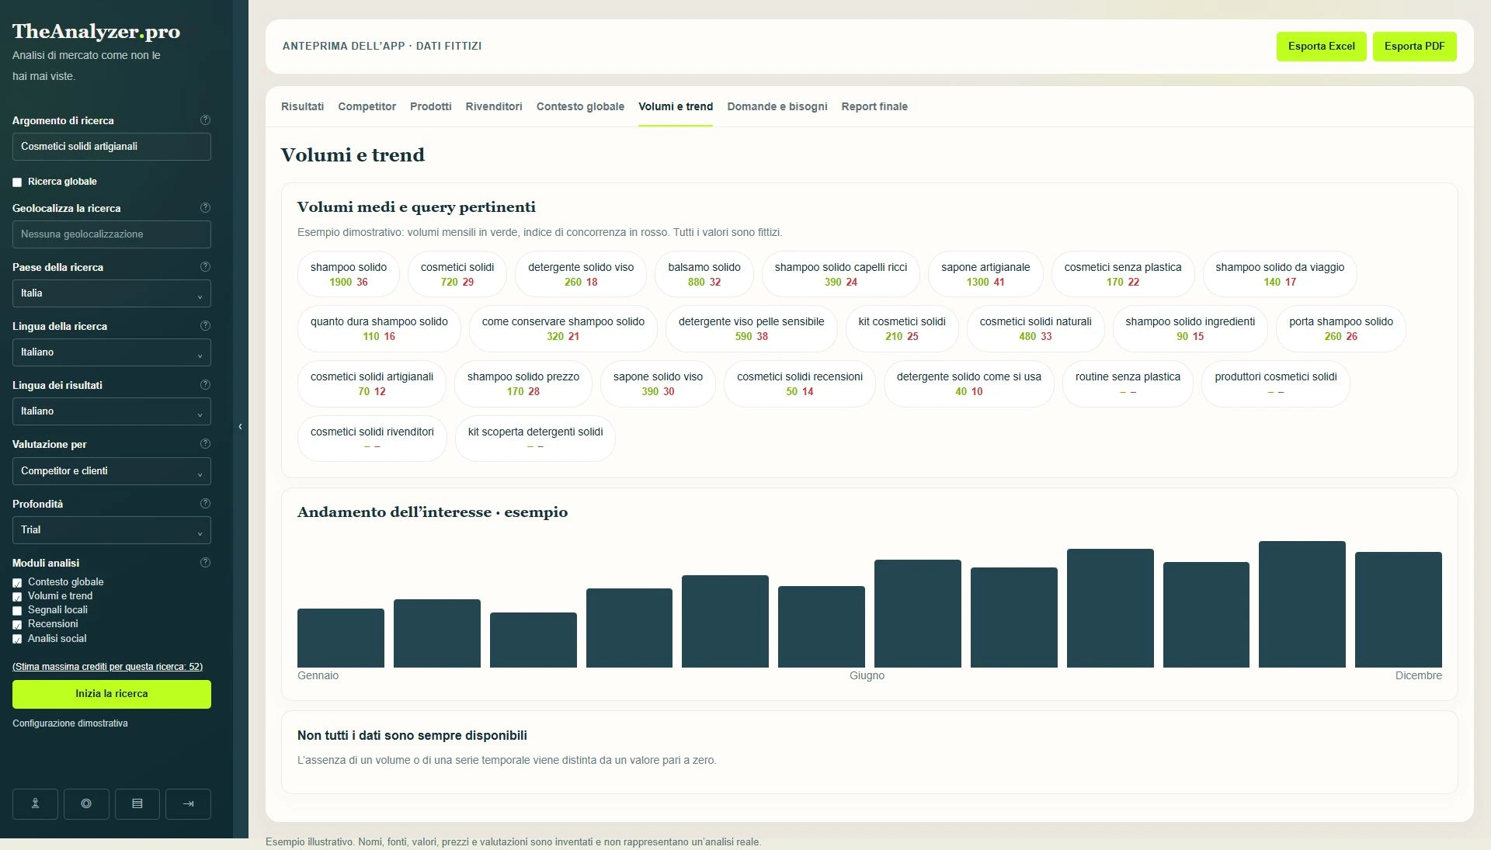Enable the Ricerca globale checkbox
Viewport: 1491px width, 850px height.
(17, 182)
